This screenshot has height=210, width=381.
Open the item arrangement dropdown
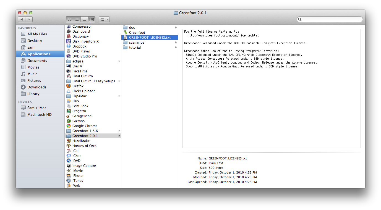[x=104, y=19]
